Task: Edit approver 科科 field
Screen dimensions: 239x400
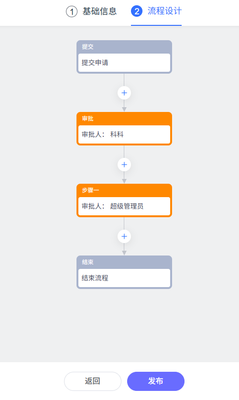Action: (124, 134)
